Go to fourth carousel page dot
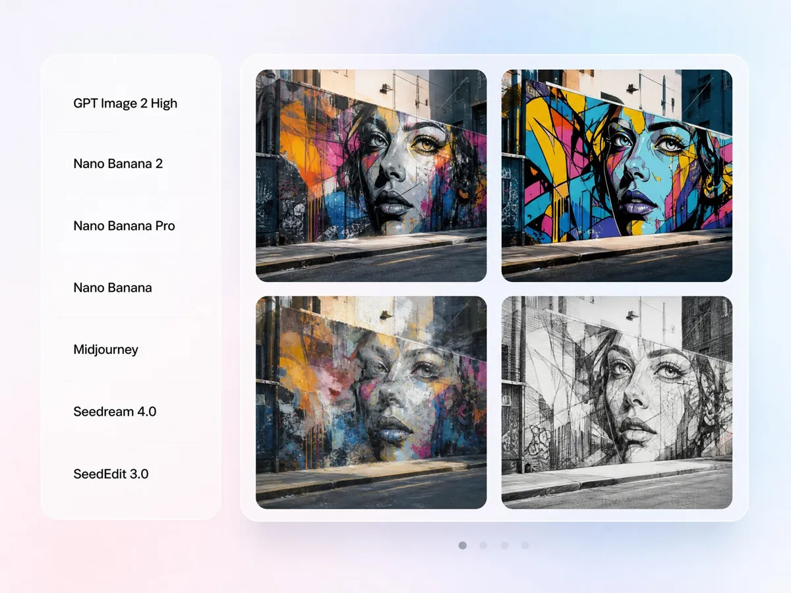The width and height of the screenshot is (791, 593). coord(525,546)
